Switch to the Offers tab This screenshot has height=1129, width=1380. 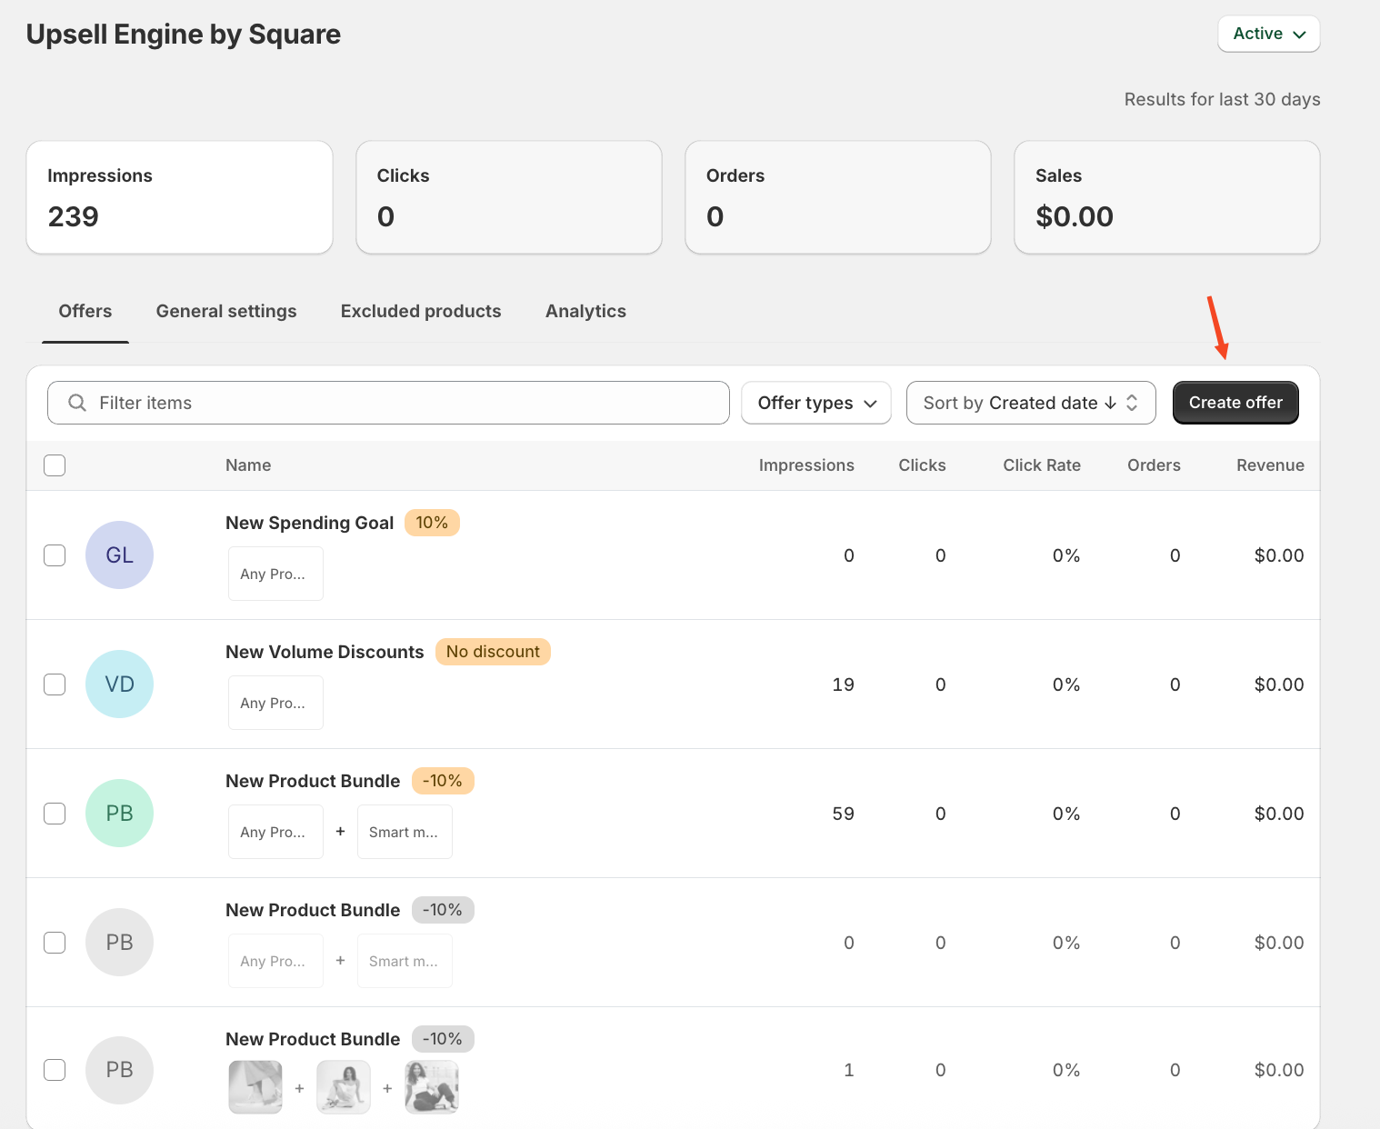[85, 311]
